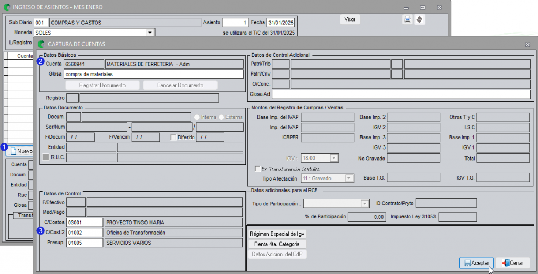Image resolution: width=538 pixels, height=274 pixels.
Task: Click the Base Imp. del IVAP field
Action: [327, 118]
